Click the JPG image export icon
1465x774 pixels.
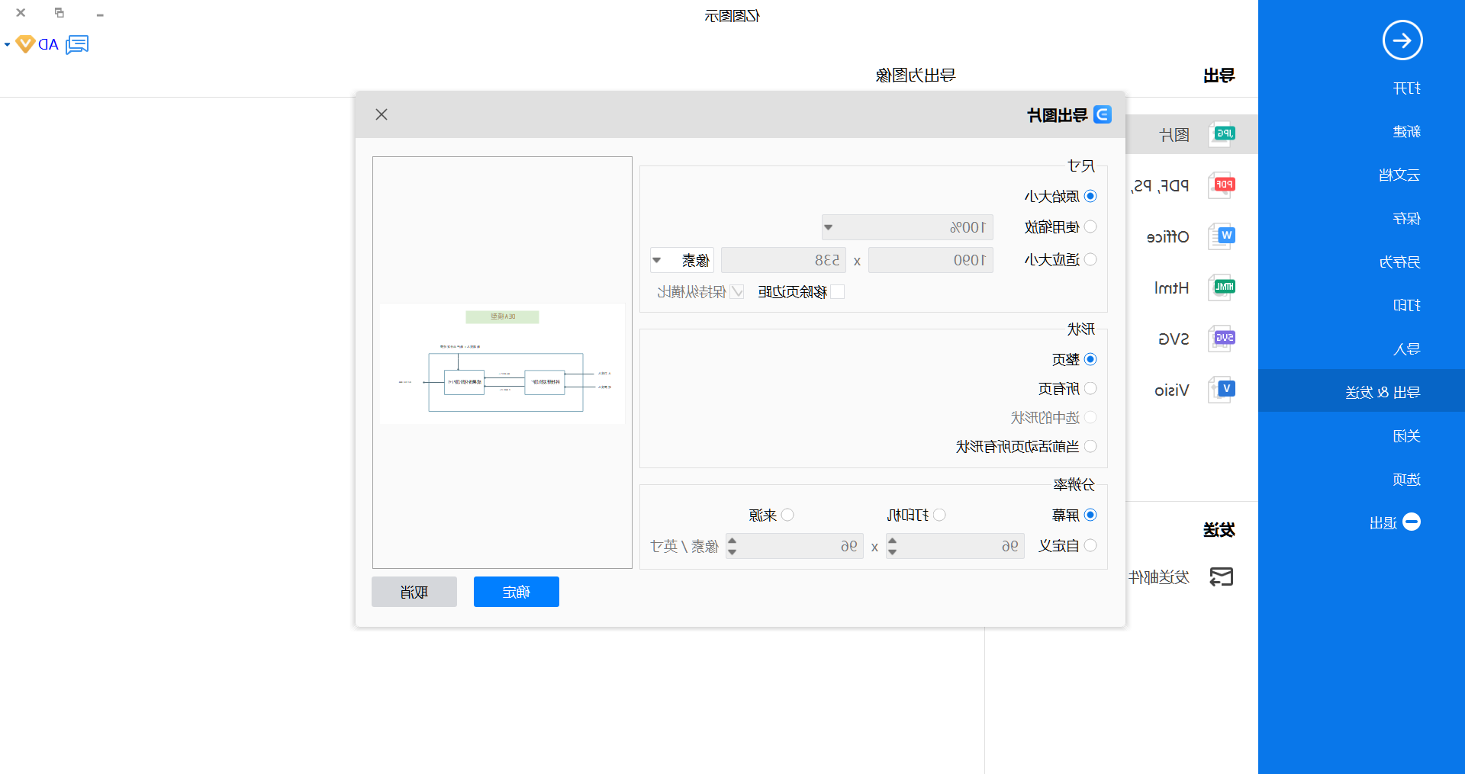(1222, 134)
